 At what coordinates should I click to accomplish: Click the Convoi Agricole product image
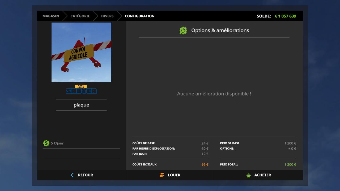(81, 52)
